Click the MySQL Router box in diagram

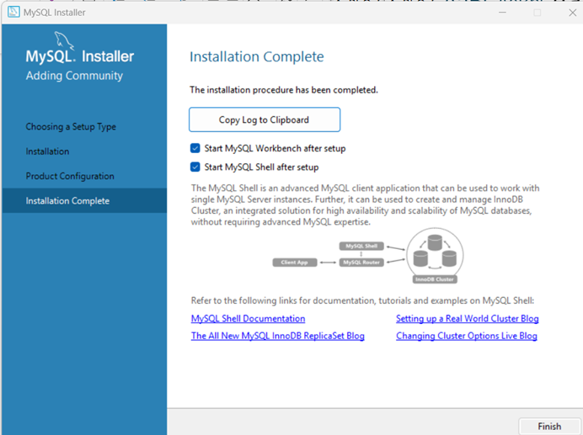click(361, 263)
